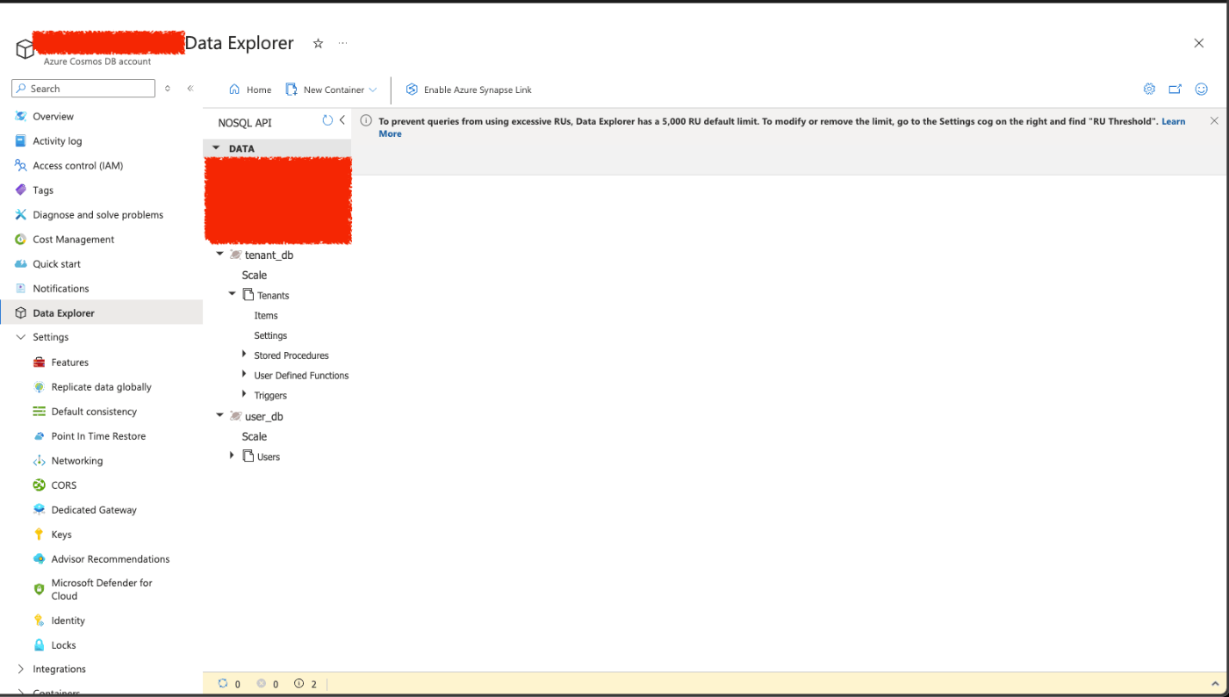The width and height of the screenshot is (1229, 697).
Task: Click the Learn More link
Action: pos(1173,121)
